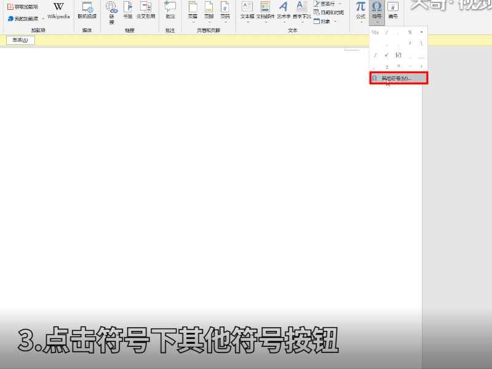The image size is (492, 369).
Task: Insert the checked-box symbol from the symbol grid
Action: pos(397,55)
